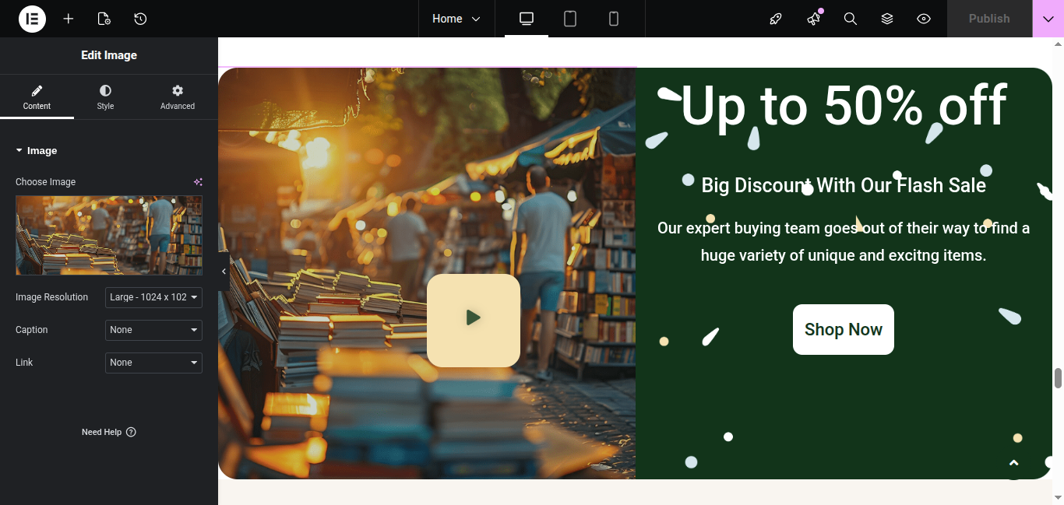1064x505 pixels.
Task: Collapse the Image section
Action: click(37, 151)
